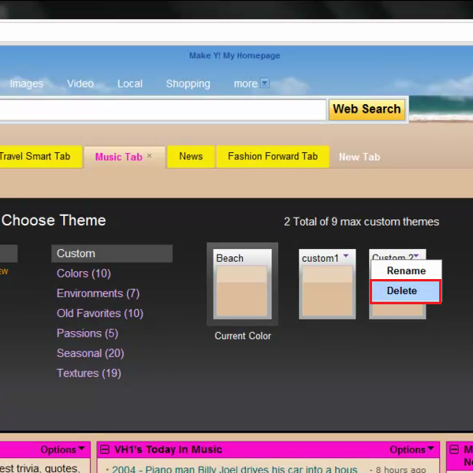Screen dimensions: 473x473
Task: Open the Passions (5) theme category
Action: 88,333
